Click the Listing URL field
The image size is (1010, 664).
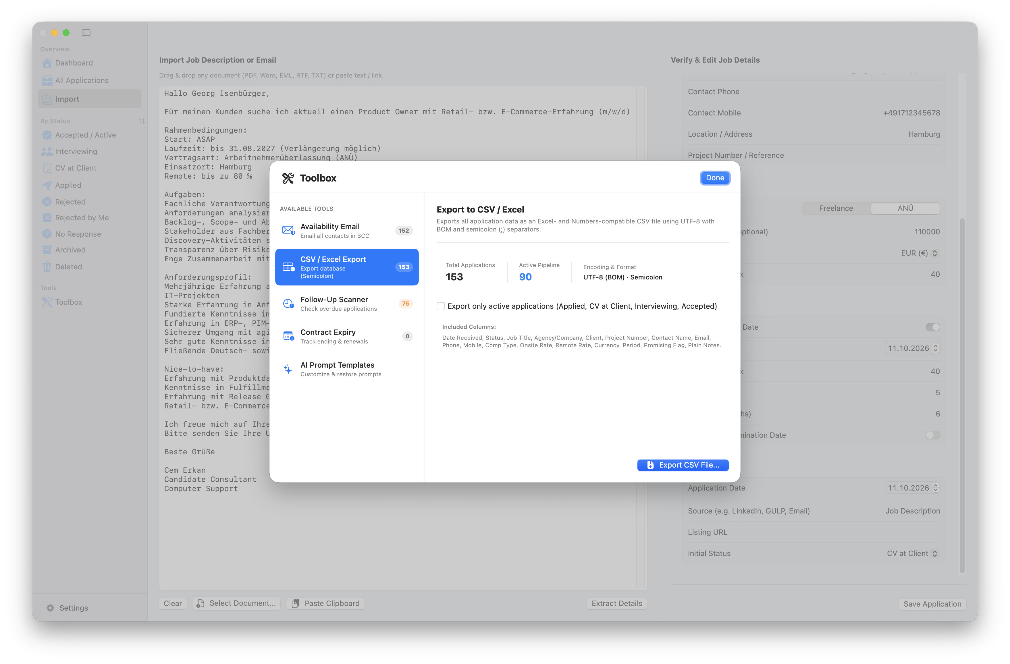[x=814, y=532]
